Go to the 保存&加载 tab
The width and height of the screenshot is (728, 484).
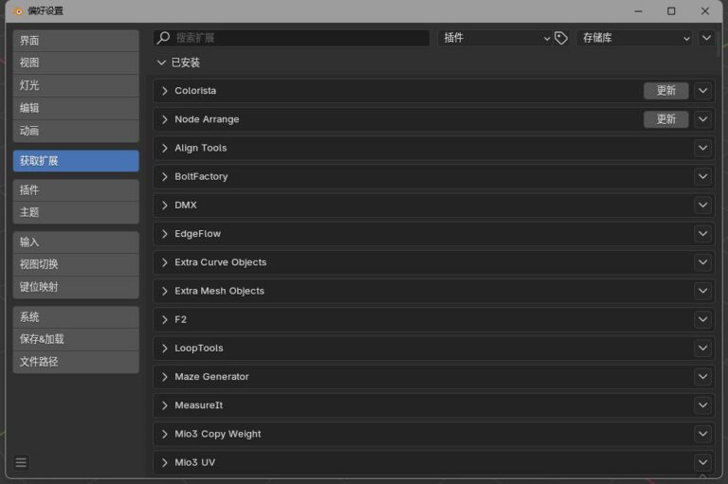[76, 340]
